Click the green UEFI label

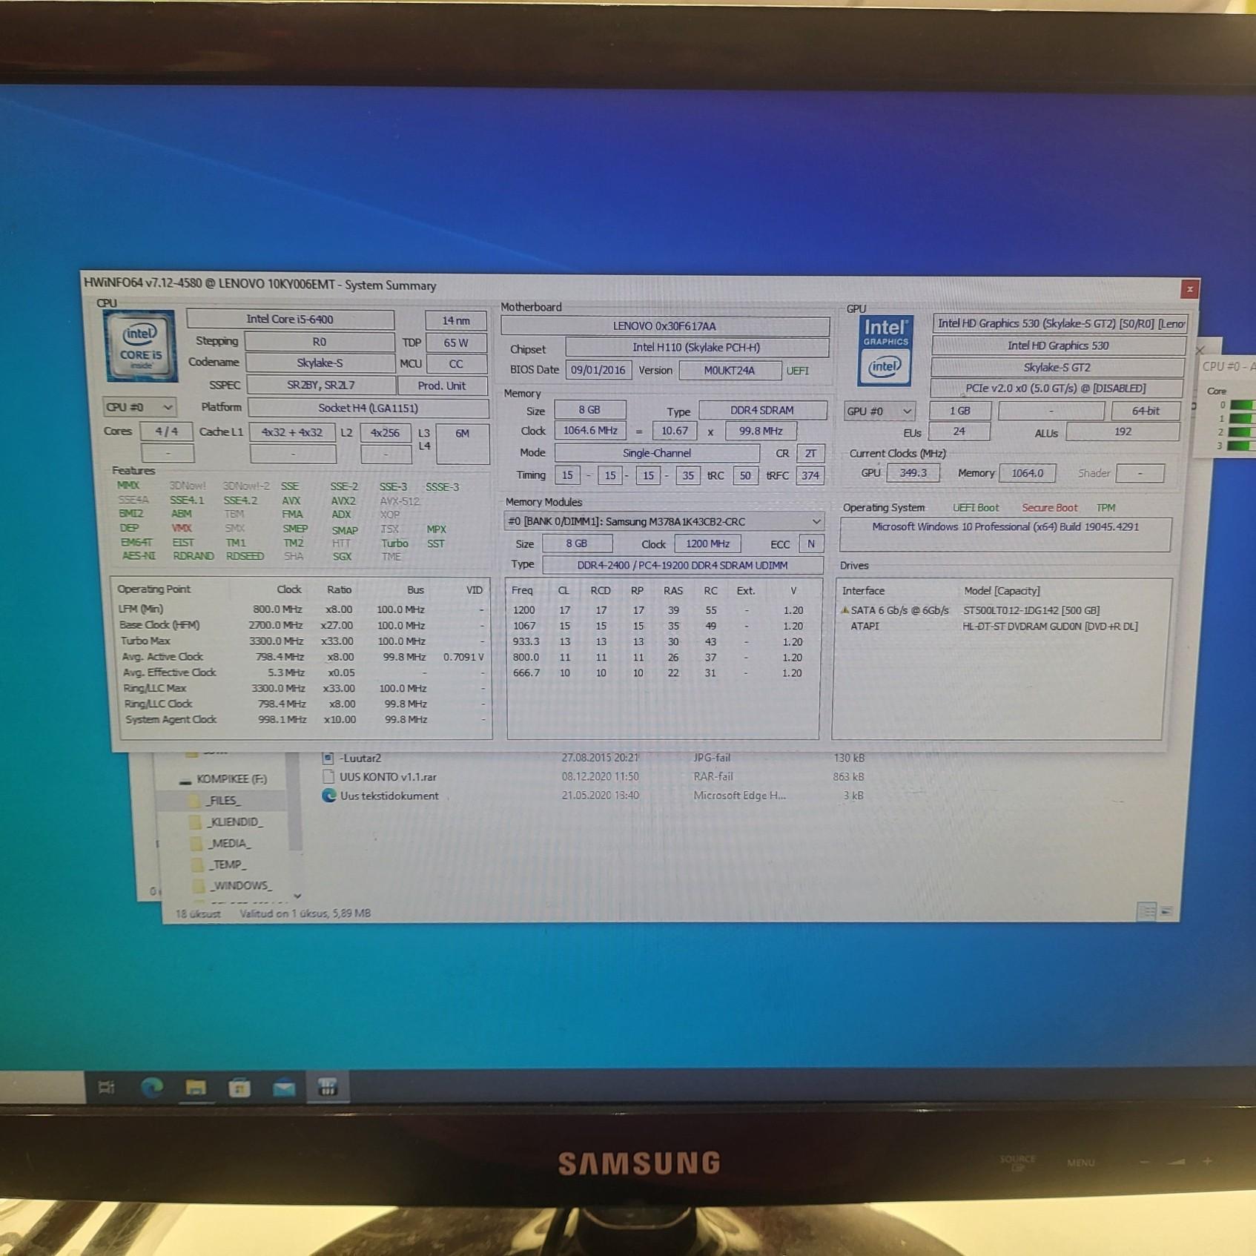[x=797, y=371]
